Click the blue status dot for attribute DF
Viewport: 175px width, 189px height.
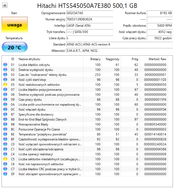coord(5,174)
